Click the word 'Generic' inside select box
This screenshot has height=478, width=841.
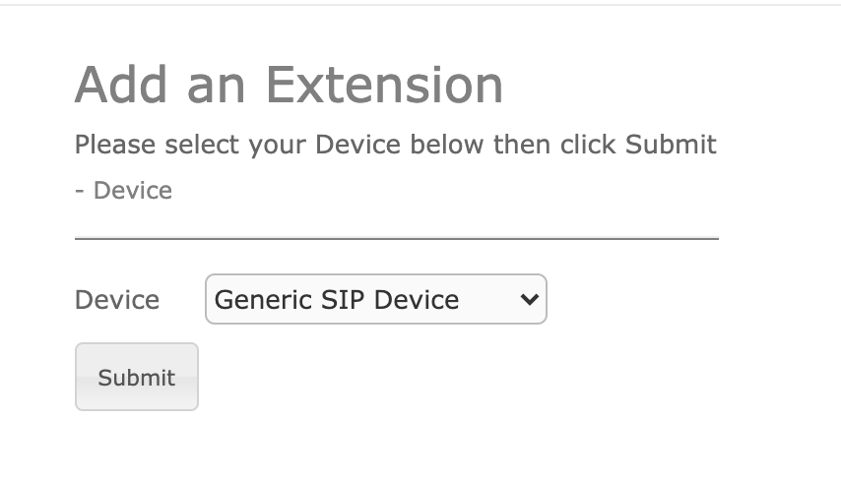click(x=263, y=300)
